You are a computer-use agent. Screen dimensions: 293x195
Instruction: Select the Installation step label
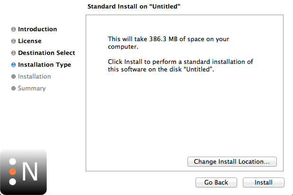35,77
